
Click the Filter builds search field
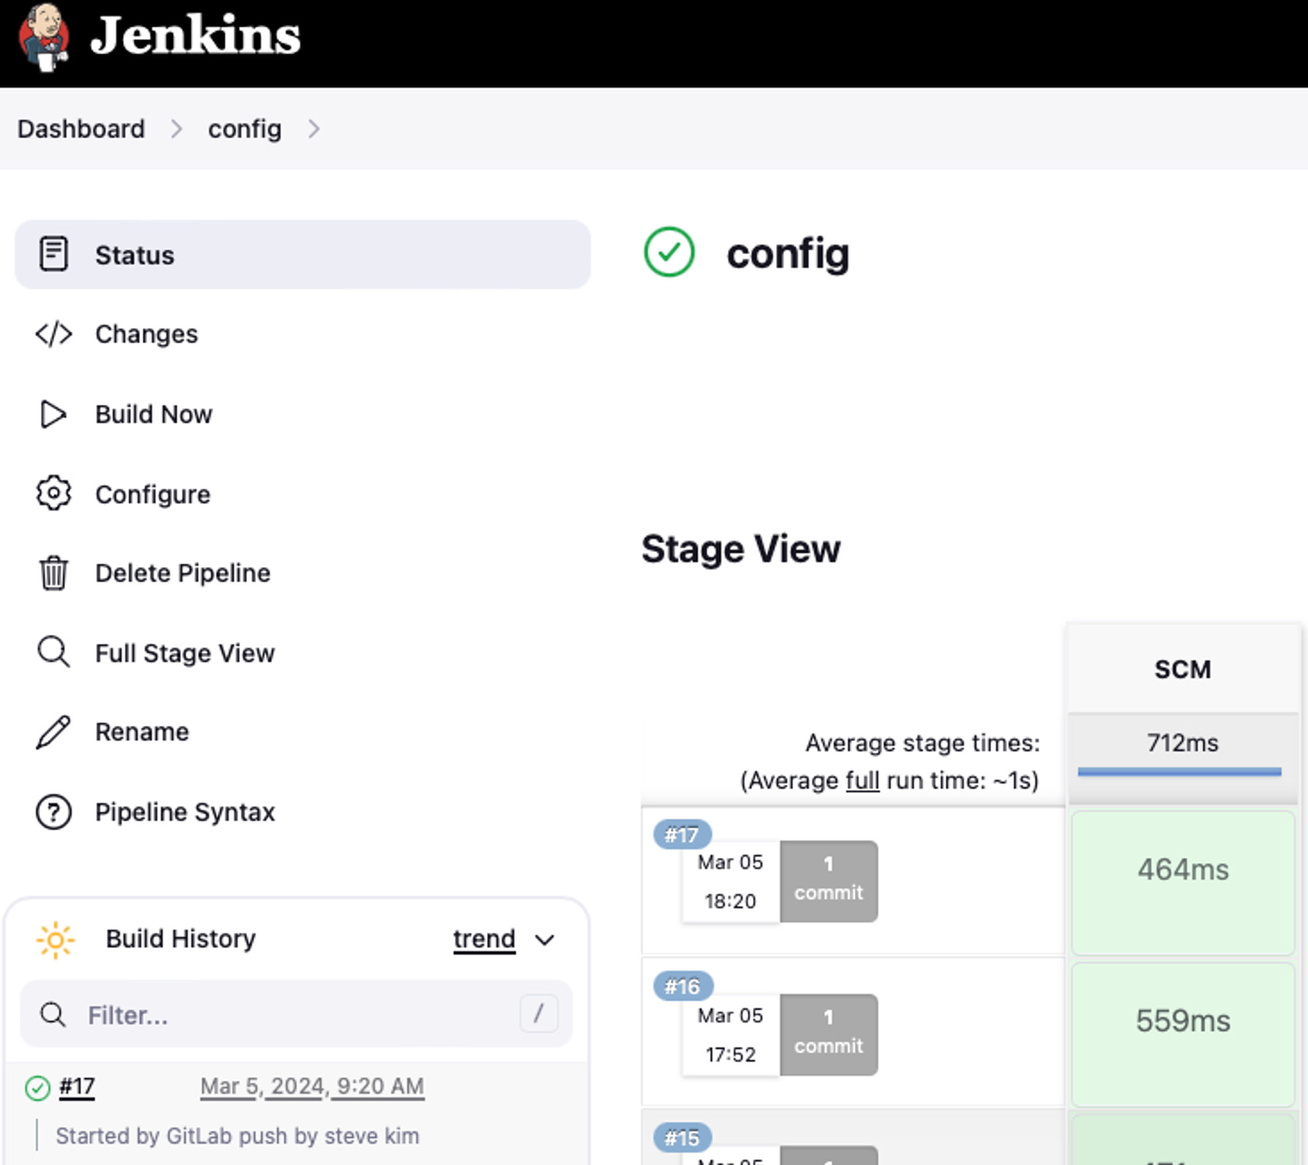pyautogui.click(x=294, y=1015)
